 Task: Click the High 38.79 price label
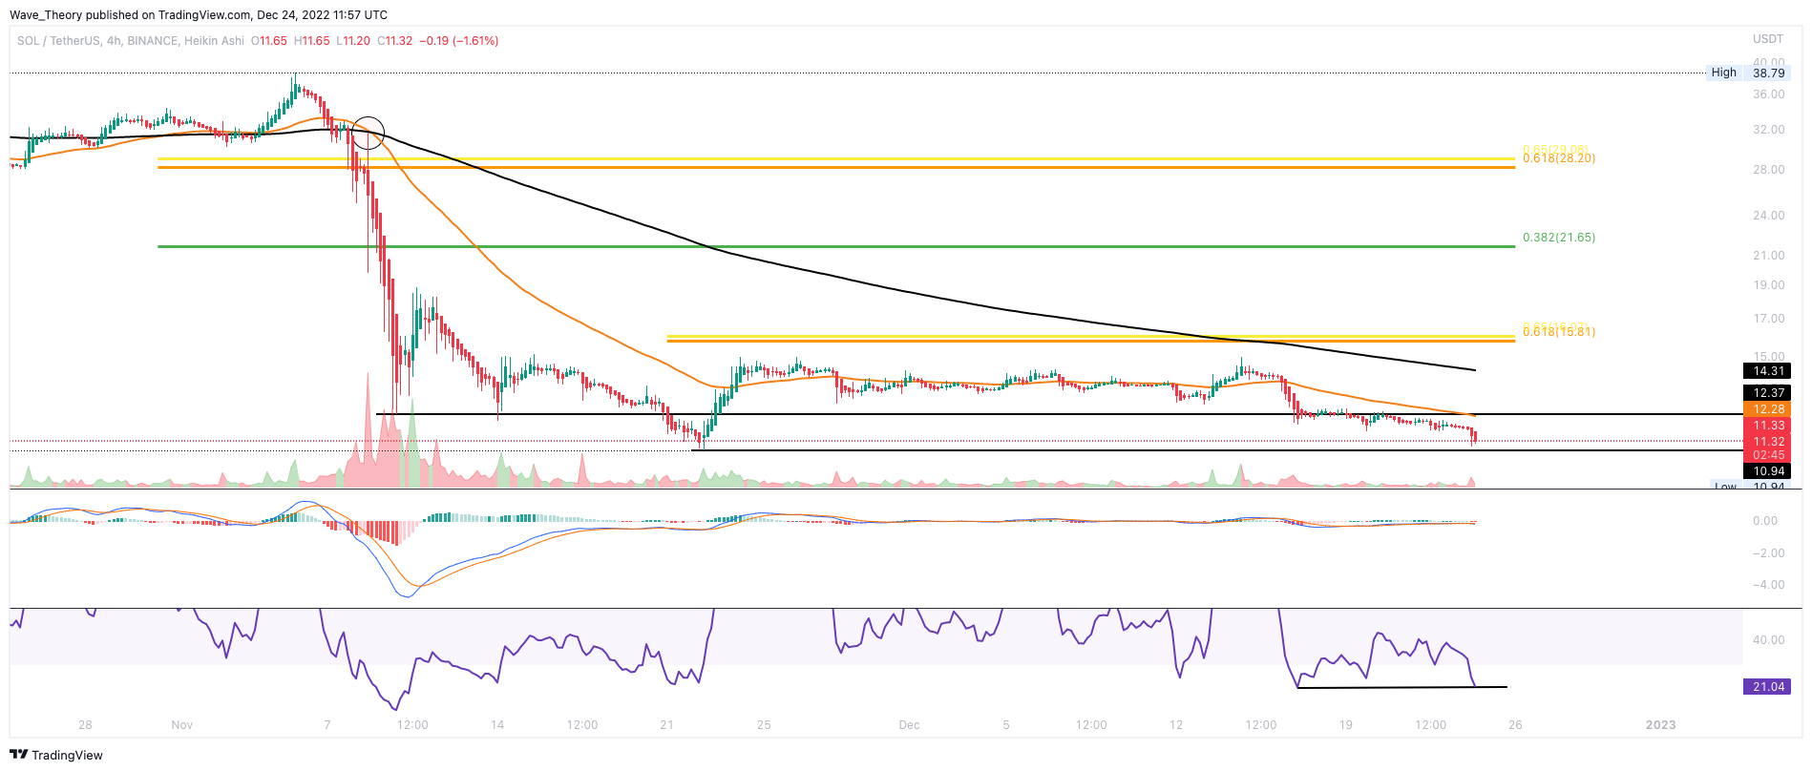1746,73
